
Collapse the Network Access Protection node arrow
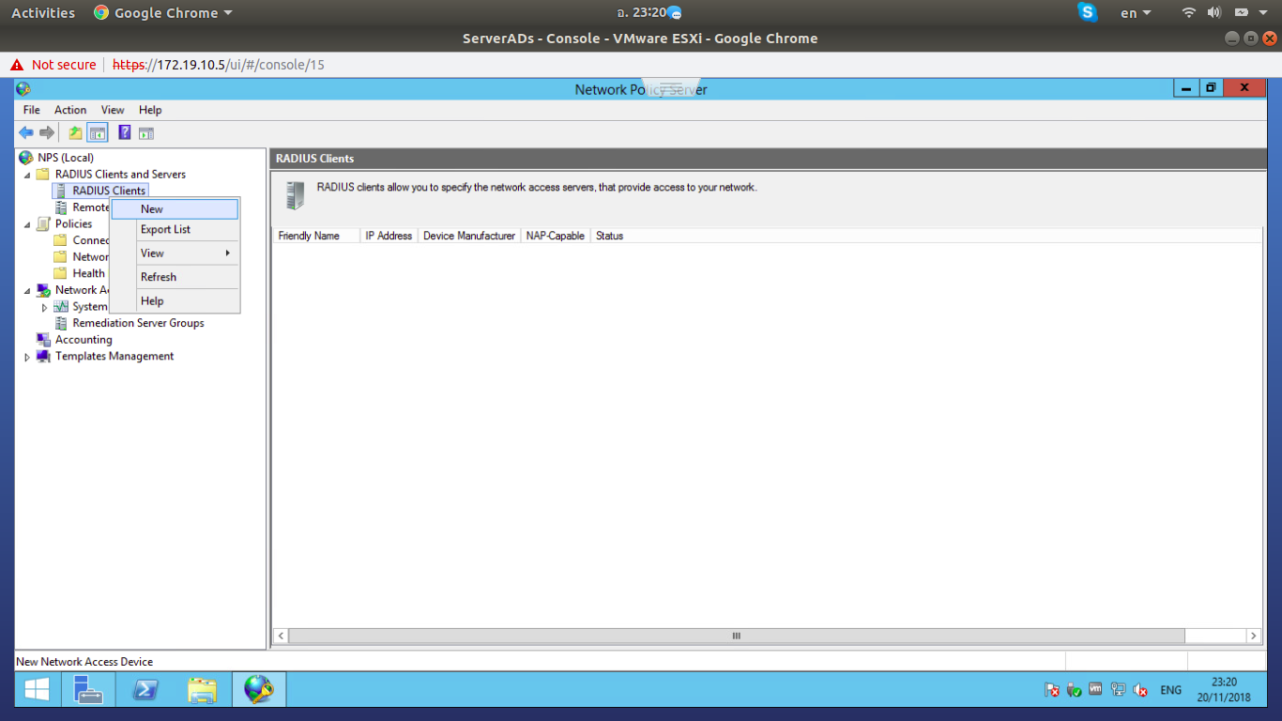tap(27, 291)
